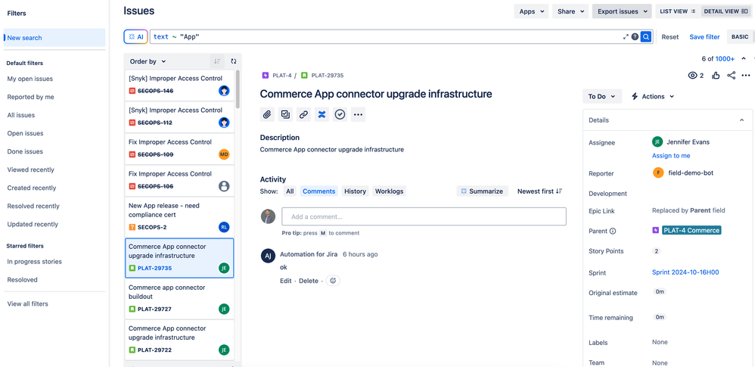
Task: Refresh the issue results list
Action: click(x=234, y=61)
